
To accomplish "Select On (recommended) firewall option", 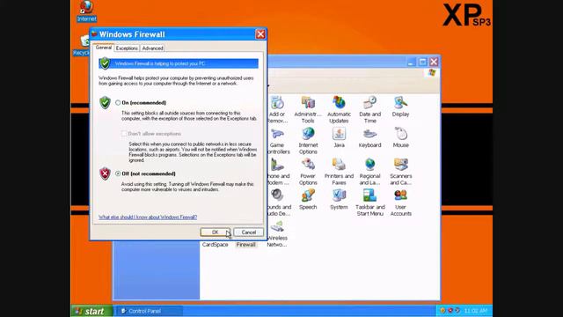I will (x=118, y=103).
